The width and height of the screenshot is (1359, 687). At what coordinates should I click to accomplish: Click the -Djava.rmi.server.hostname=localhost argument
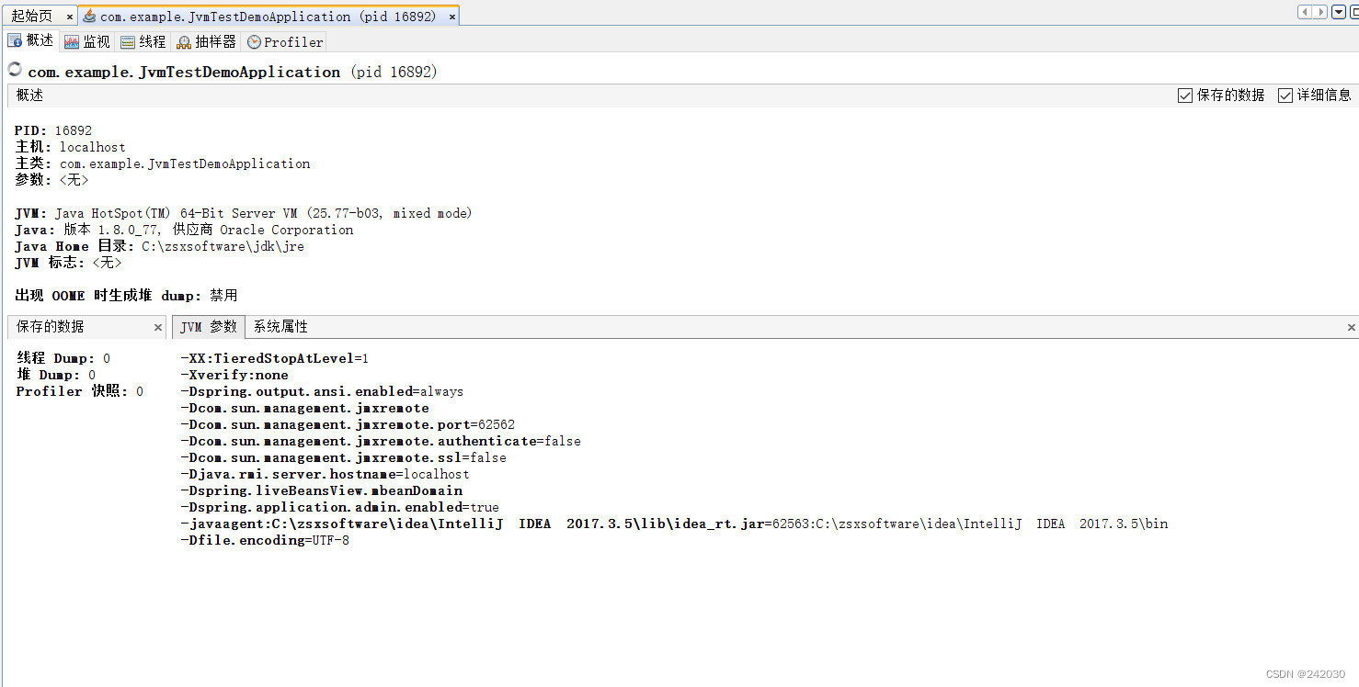[325, 474]
